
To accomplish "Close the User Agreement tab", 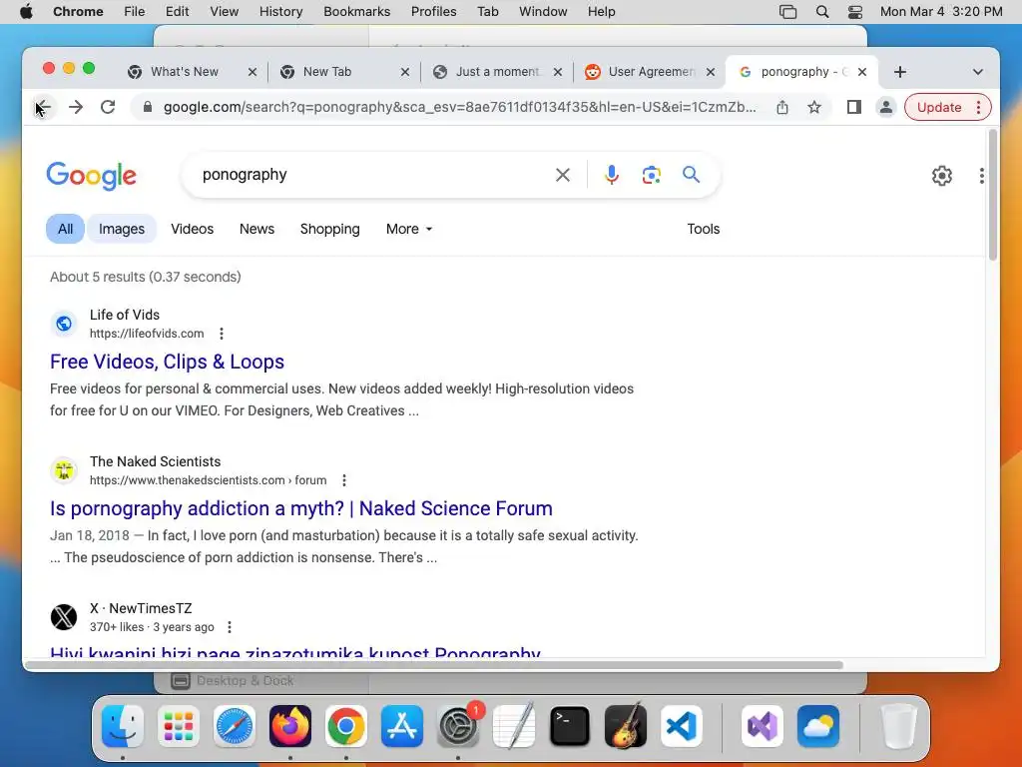I will (711, 72).
